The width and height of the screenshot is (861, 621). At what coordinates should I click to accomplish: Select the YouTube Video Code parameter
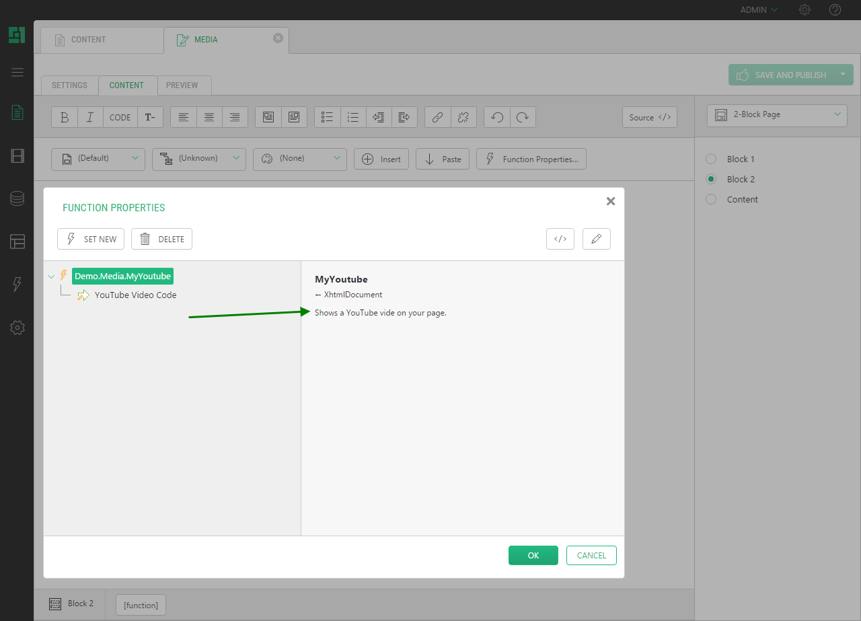pos(135,295)
